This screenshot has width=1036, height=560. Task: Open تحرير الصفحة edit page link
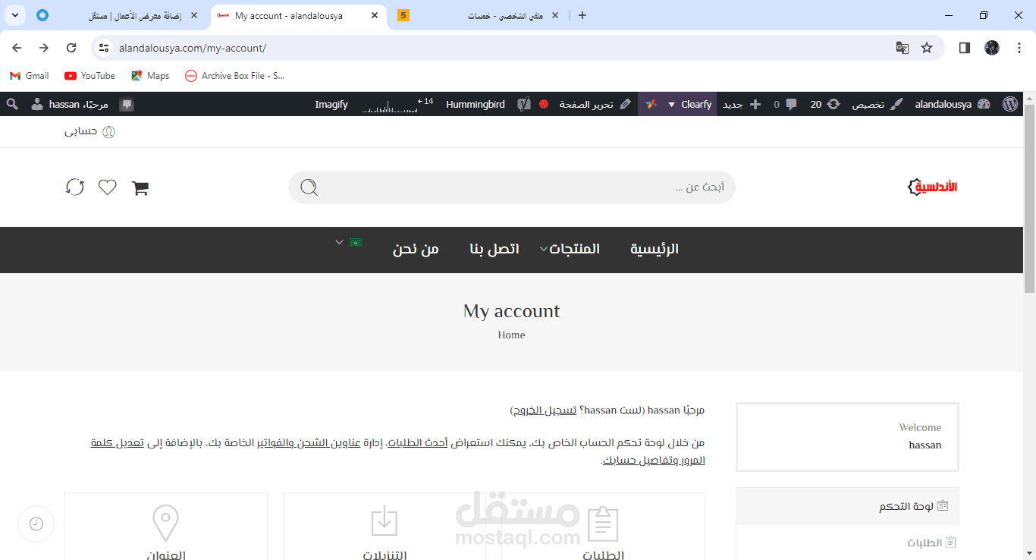pyautogui.click(x=595, y=104)
